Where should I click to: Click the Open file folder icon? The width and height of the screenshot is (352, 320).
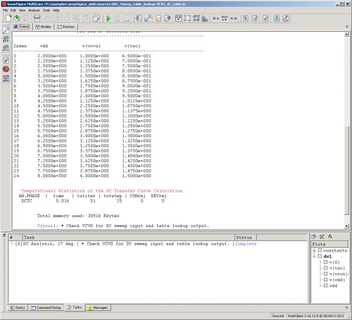(x=17, y=18)
